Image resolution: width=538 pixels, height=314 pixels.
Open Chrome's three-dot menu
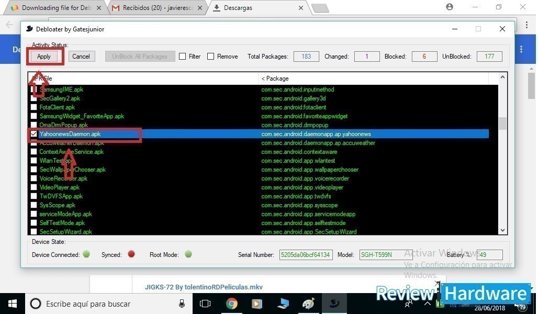click(x=526, y=25)
